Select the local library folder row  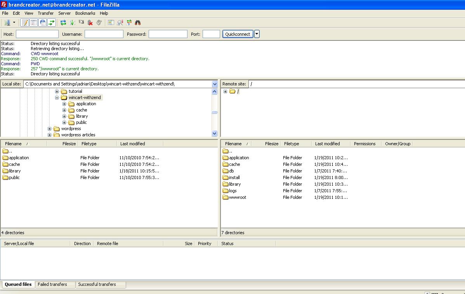109,171
